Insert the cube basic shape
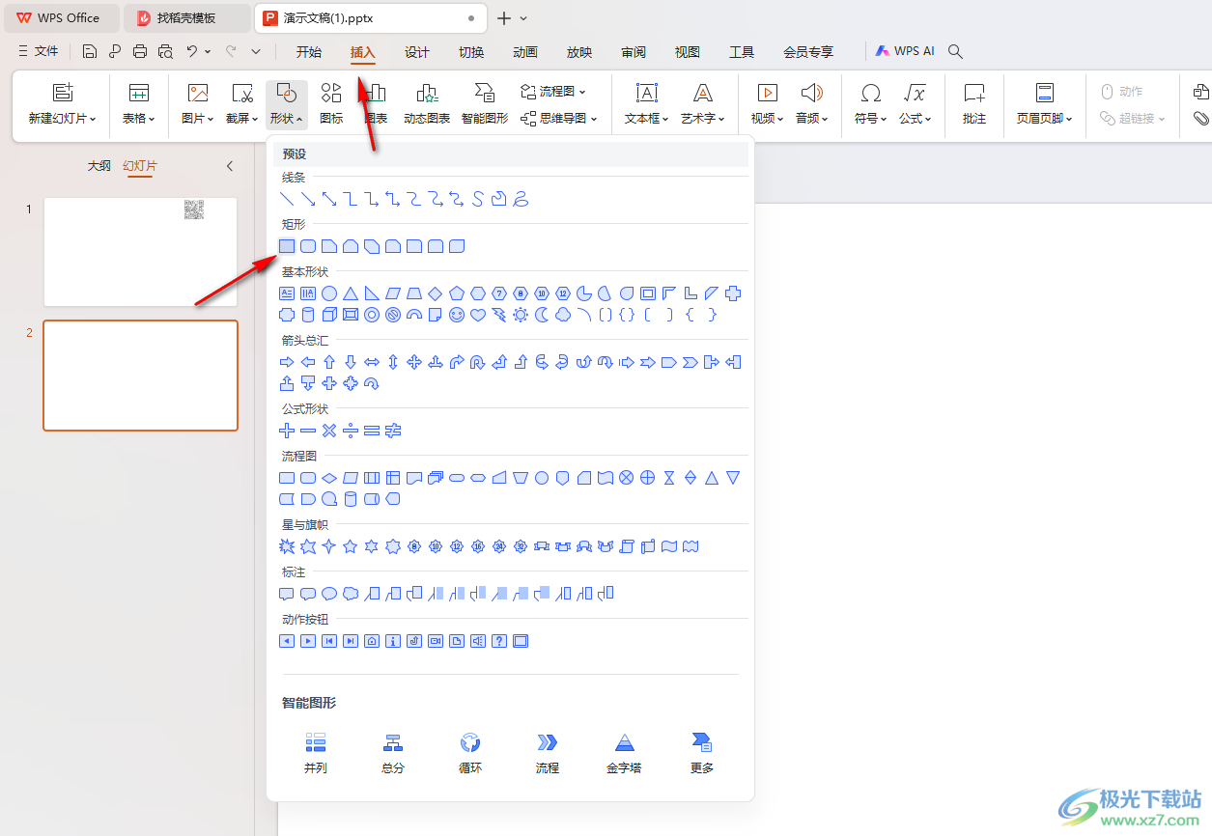 pos(329,315)
